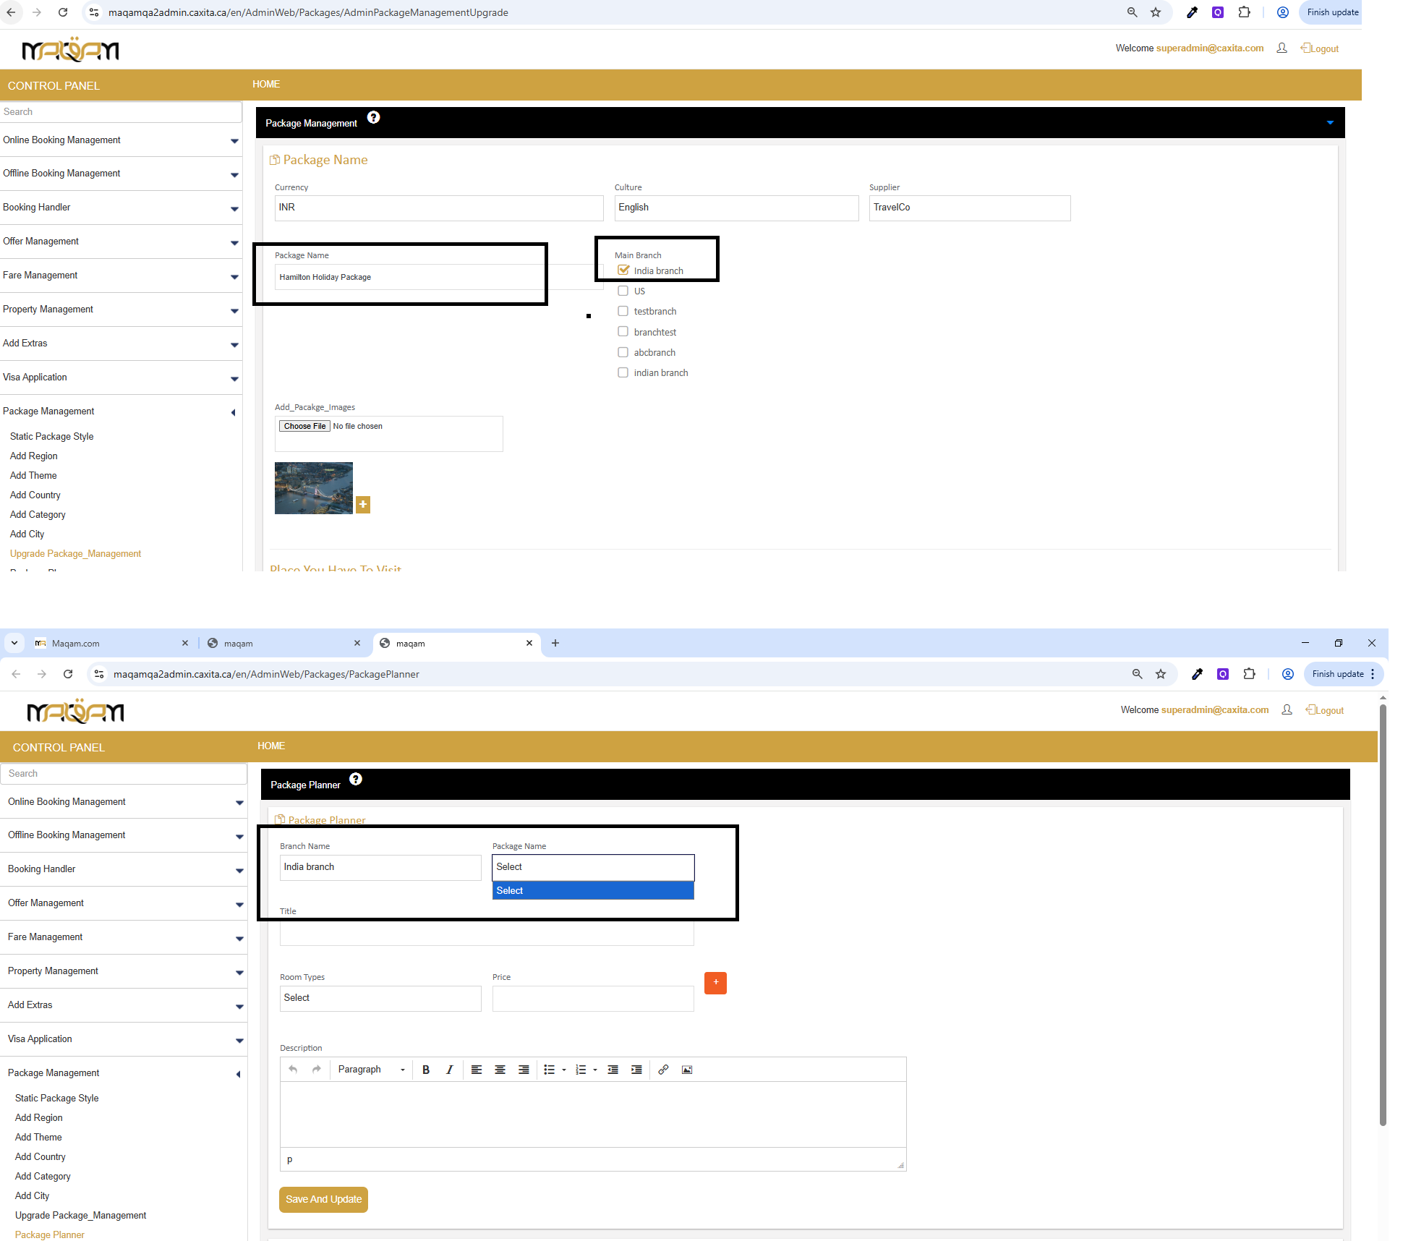Click the Title input field

coord(486,933)
